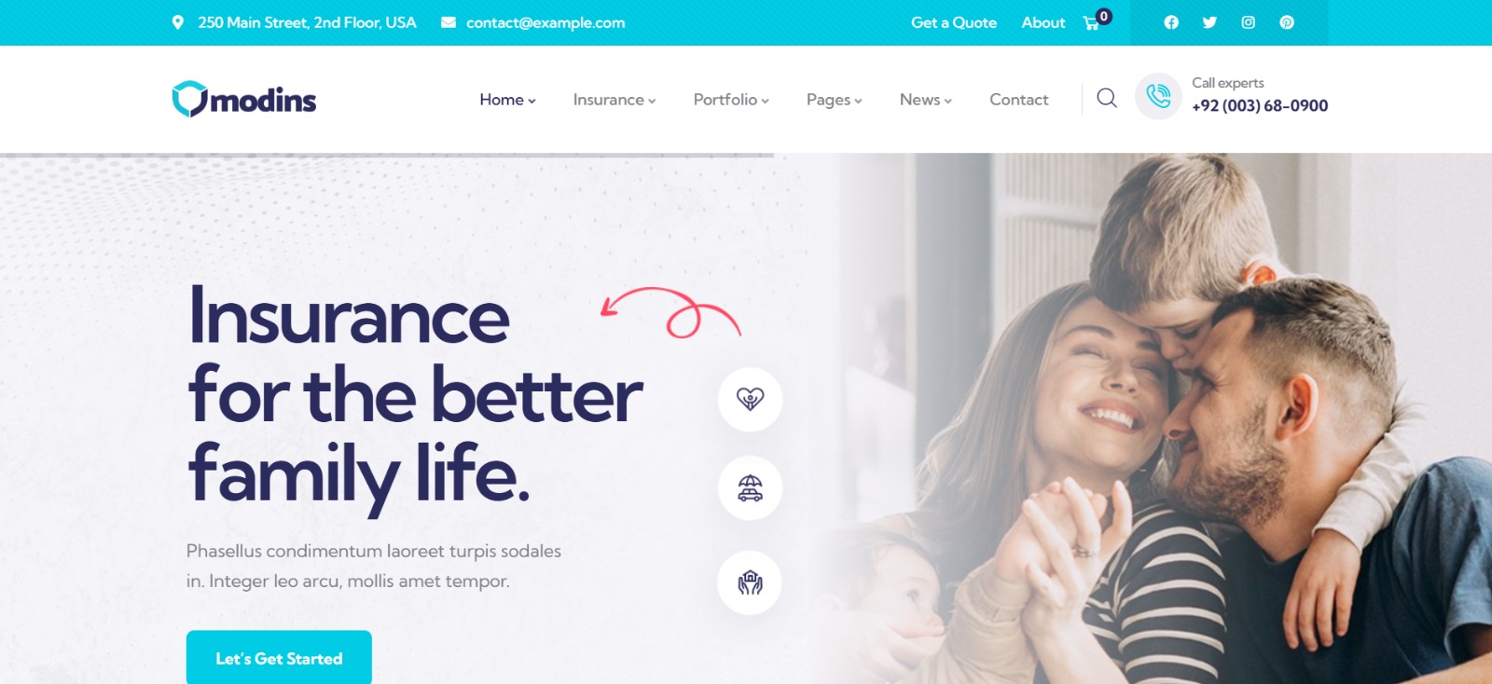Click the Get a Quote link
1492x684 pixels.
[x=954, y=22]
